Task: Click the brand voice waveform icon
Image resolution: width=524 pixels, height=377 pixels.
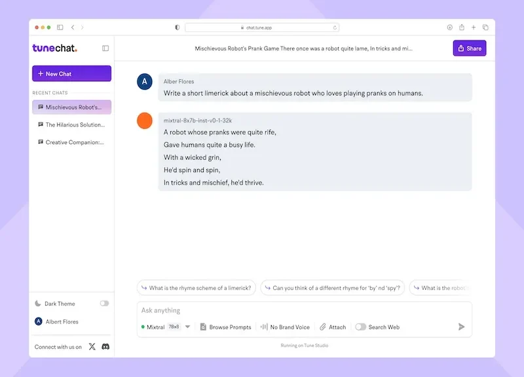Action: (264, 327)
